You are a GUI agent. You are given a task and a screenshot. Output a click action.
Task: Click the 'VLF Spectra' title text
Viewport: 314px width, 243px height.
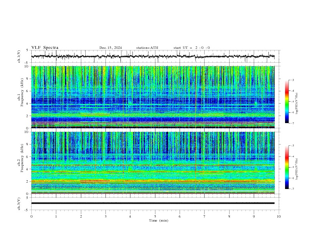(x=45, y=48)
